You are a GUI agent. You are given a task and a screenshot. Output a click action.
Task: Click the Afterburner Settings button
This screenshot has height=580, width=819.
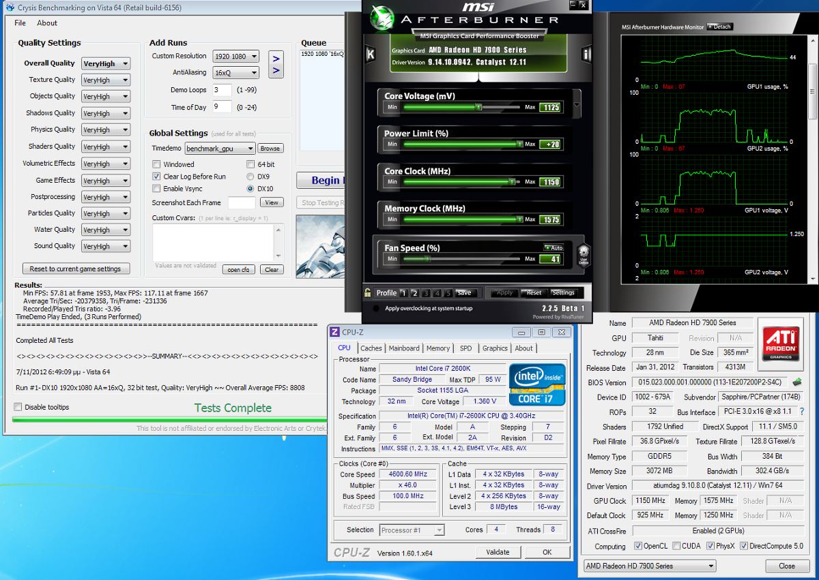coord(563,293)
